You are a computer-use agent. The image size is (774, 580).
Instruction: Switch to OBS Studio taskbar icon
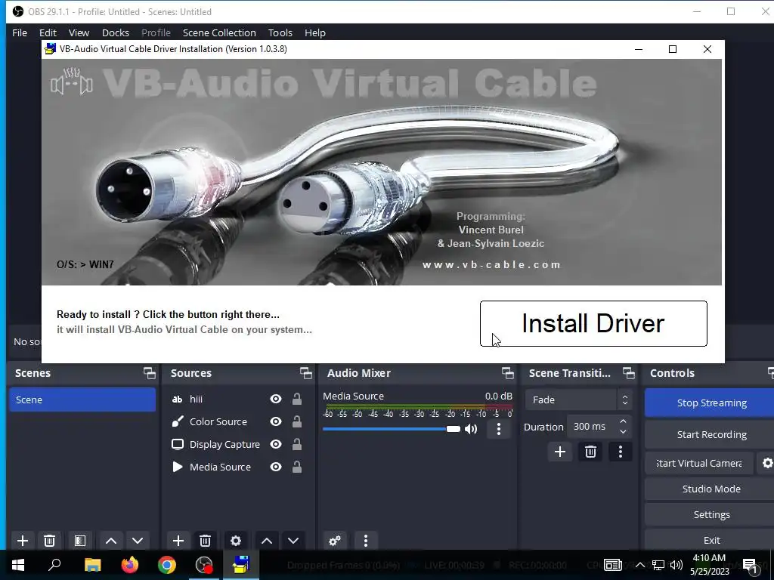coord(204,565)
